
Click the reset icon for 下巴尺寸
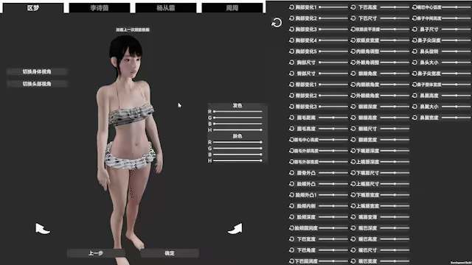[x=353, y=18]
